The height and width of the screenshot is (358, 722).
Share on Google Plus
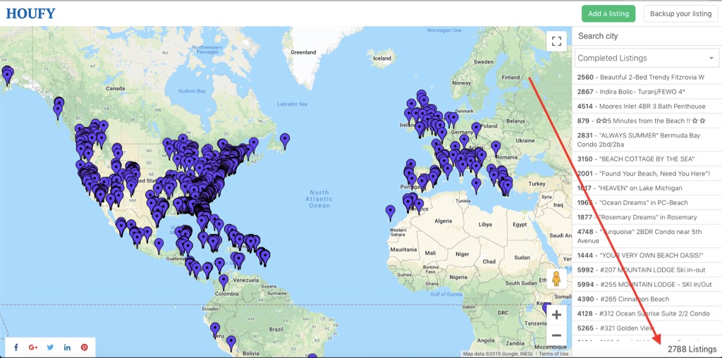(32, 347)
